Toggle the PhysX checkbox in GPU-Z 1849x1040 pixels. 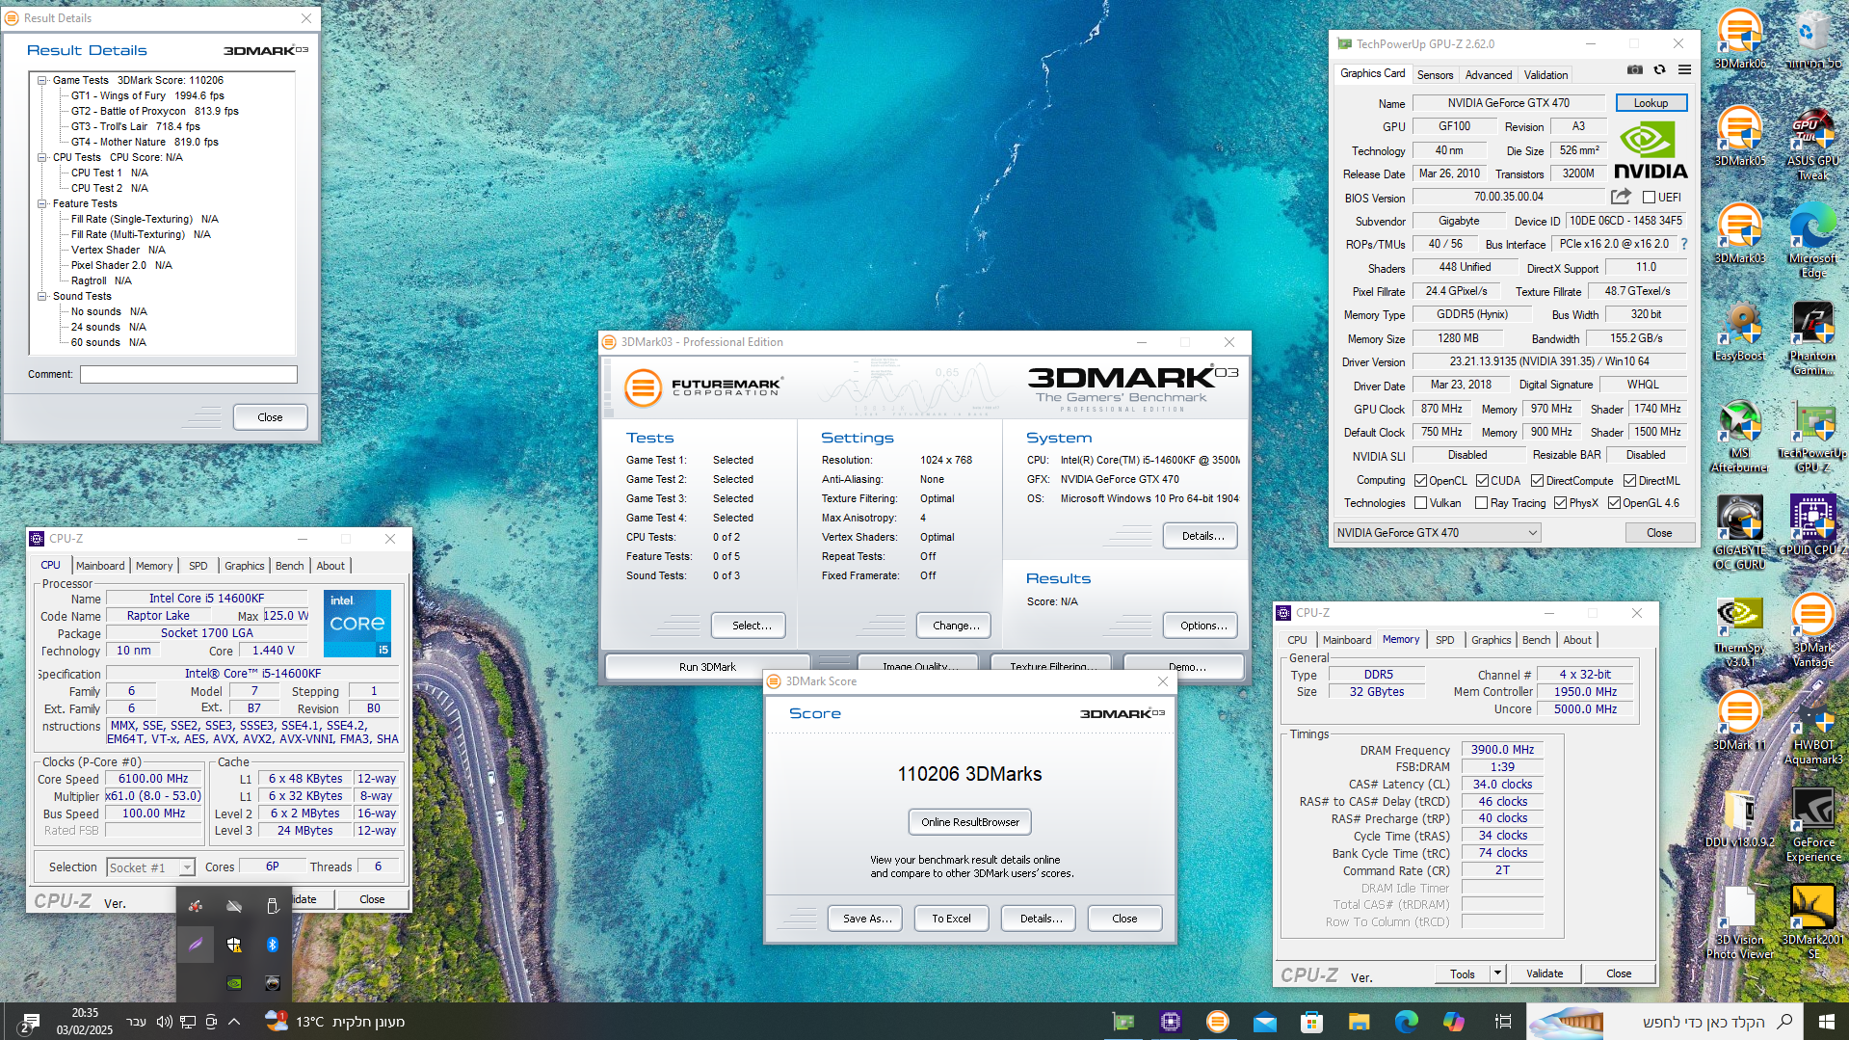pyautogui.click(x=1560, y=503)
